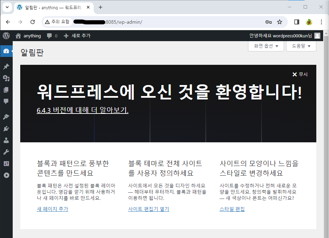Open the Pages icon in the sidebar

tap(6, 90)
